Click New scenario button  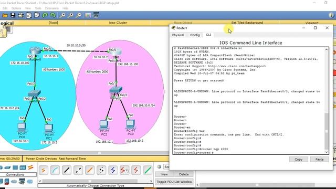point(164,174)
